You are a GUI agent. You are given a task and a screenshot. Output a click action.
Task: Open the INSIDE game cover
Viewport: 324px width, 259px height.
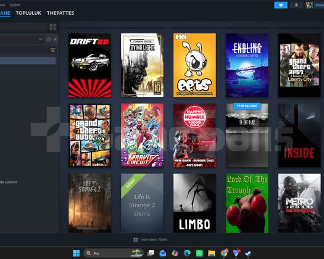[299, 136]
